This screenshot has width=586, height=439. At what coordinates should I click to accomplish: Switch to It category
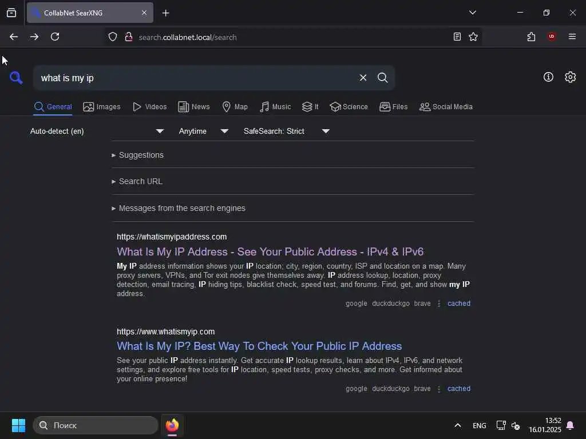[310, 107]
